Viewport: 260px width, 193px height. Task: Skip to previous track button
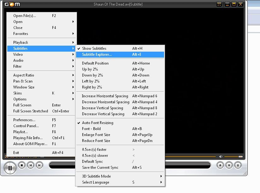coord(31,165)
